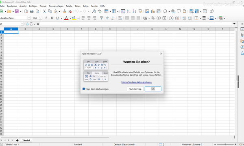244x146 pixels.
Task: Open the Einfügen menu
Action: (x=33, y=6)
